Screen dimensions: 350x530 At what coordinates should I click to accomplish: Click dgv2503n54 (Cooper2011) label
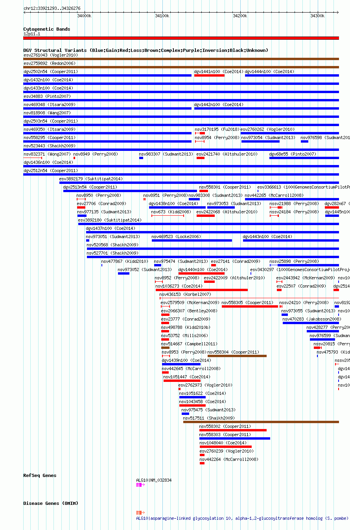click(x=51, y=121)
